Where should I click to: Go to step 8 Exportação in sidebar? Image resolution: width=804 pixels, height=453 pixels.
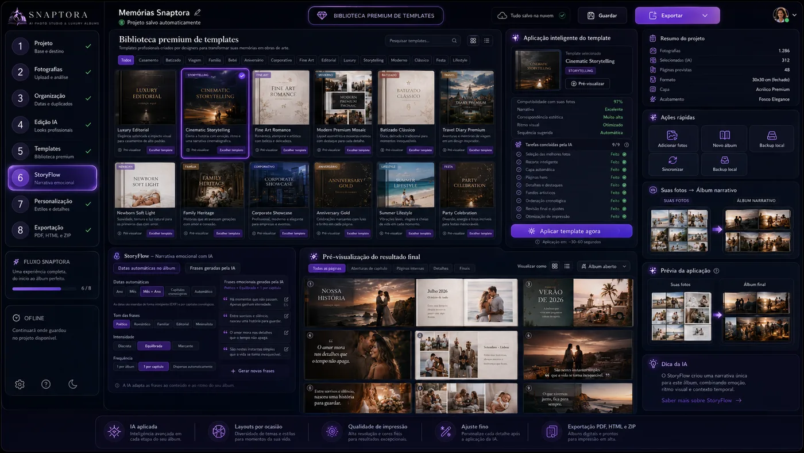click(52, 231)
